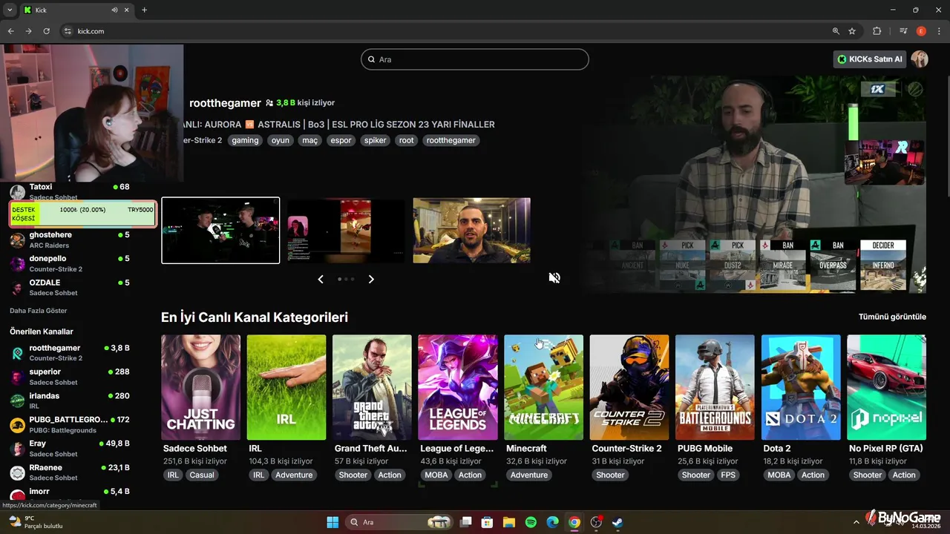
Task: Click the Tümünü görüntüle link
Action: (x=892, y=317)
